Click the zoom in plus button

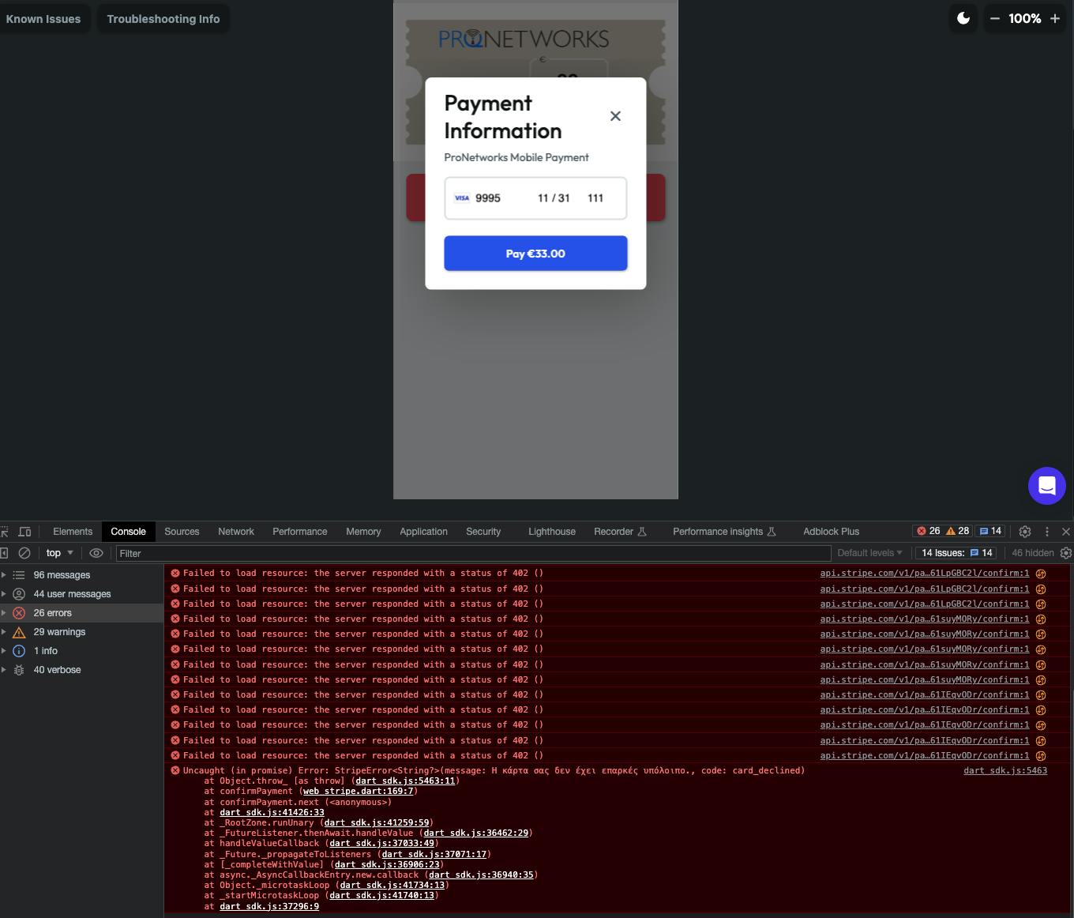pos(1055,18)
